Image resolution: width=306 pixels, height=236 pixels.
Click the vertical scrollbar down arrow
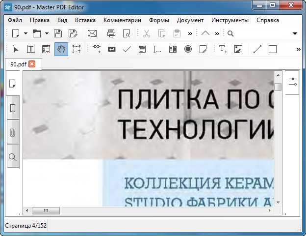click(x=278, y=202)
